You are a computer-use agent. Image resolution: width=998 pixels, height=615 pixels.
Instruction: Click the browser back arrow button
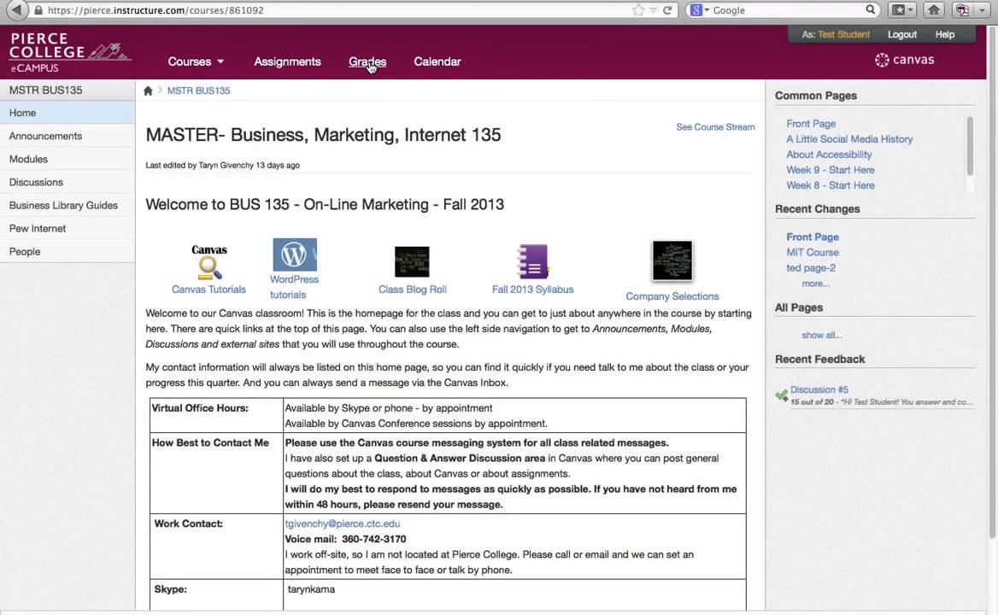(15, 10)
